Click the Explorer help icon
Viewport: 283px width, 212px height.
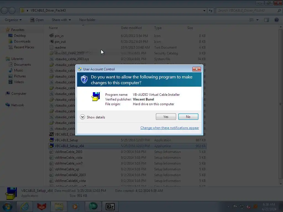[276, 20]
